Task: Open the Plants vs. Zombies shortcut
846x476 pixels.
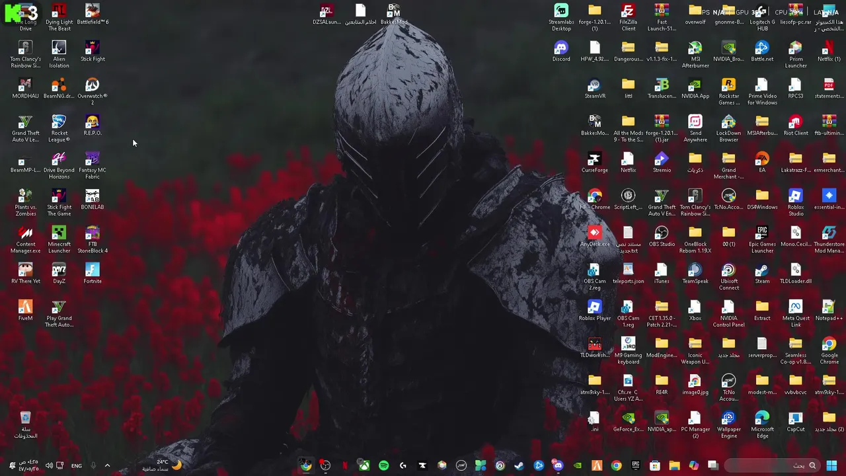Action: coord(25,203)
